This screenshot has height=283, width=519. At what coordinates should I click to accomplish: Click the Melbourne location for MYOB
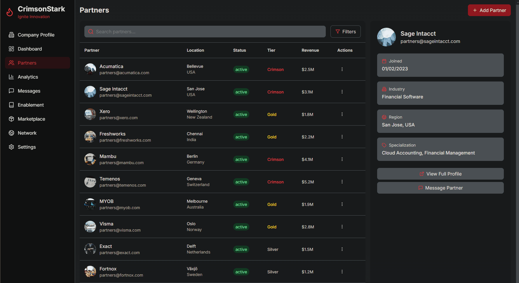click(197, 201)
